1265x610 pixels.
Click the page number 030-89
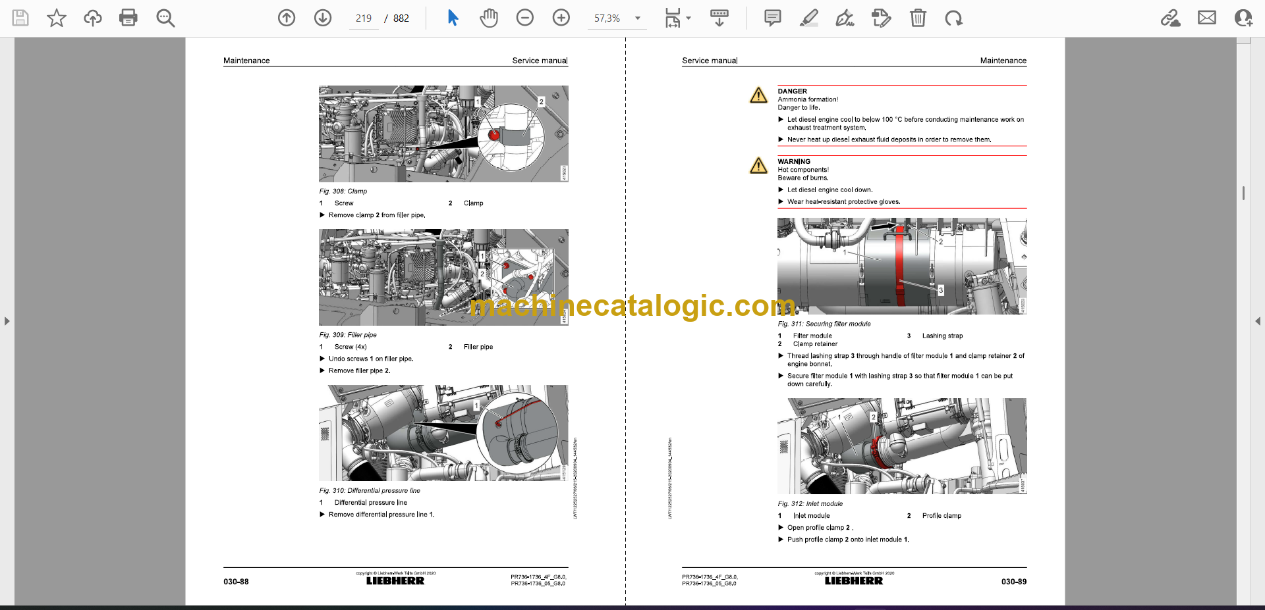[1014, 582]
